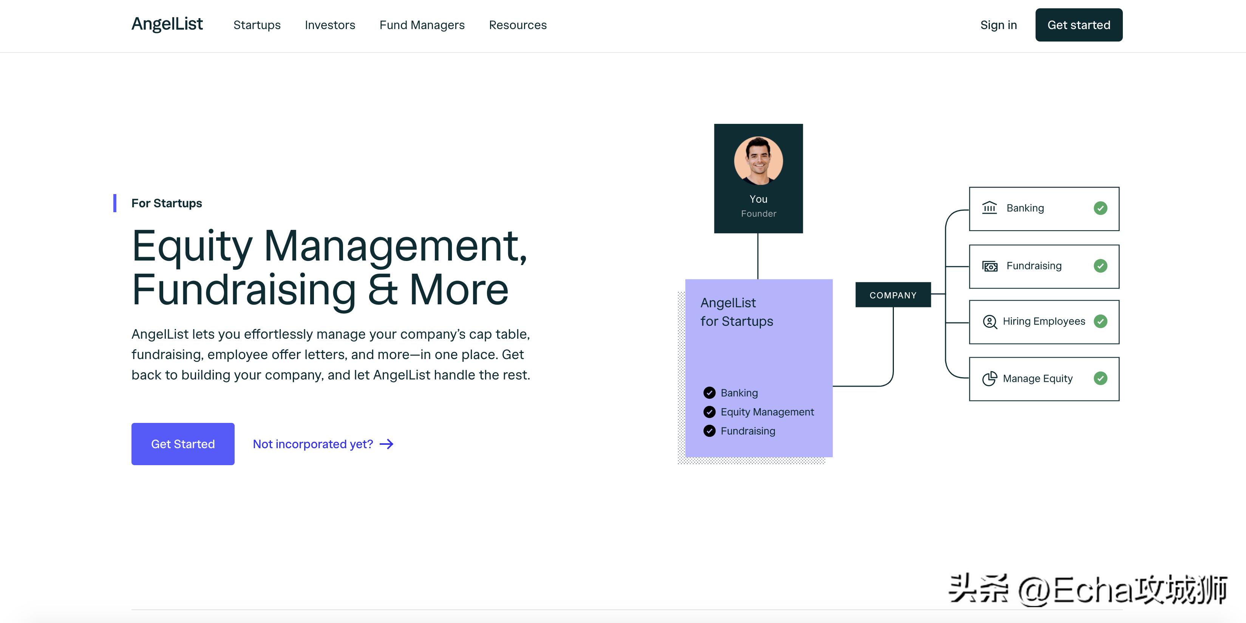The image size is (1246, 623).
Task: Click the purple Get Started button
Action: 183,444
